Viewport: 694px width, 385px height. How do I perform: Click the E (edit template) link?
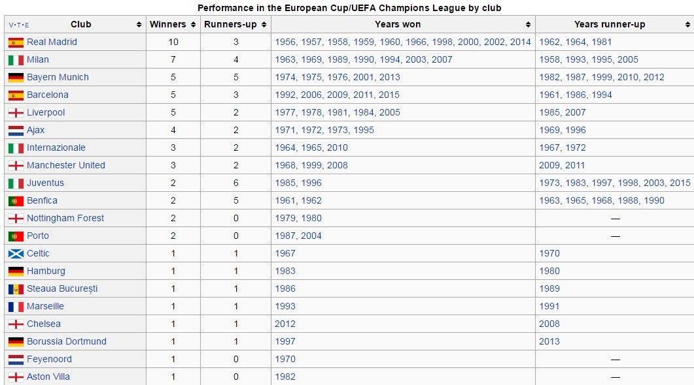pos(27,25)
